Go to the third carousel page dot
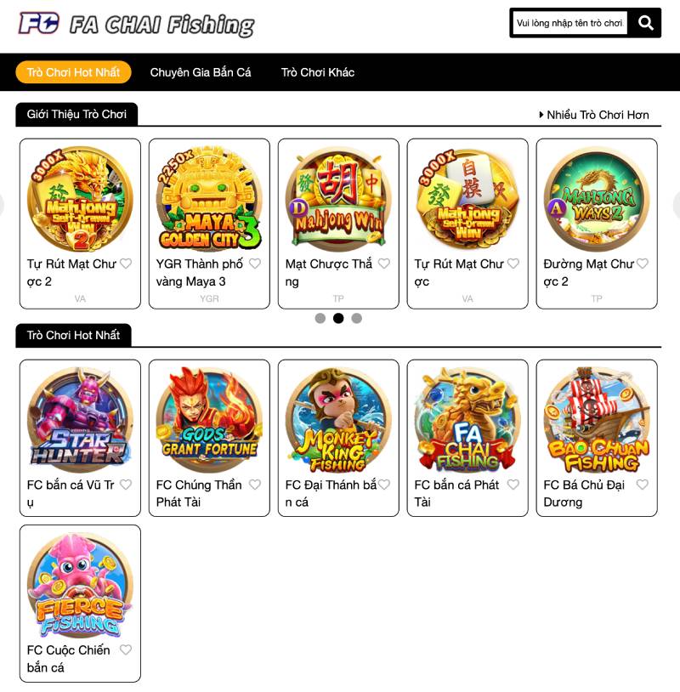 click(x=356, y=318)
